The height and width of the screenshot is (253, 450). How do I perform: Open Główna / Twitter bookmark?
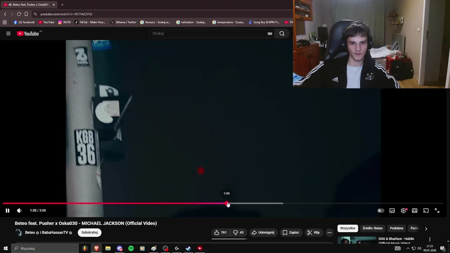pyautogui.click(x=123, y=22)
